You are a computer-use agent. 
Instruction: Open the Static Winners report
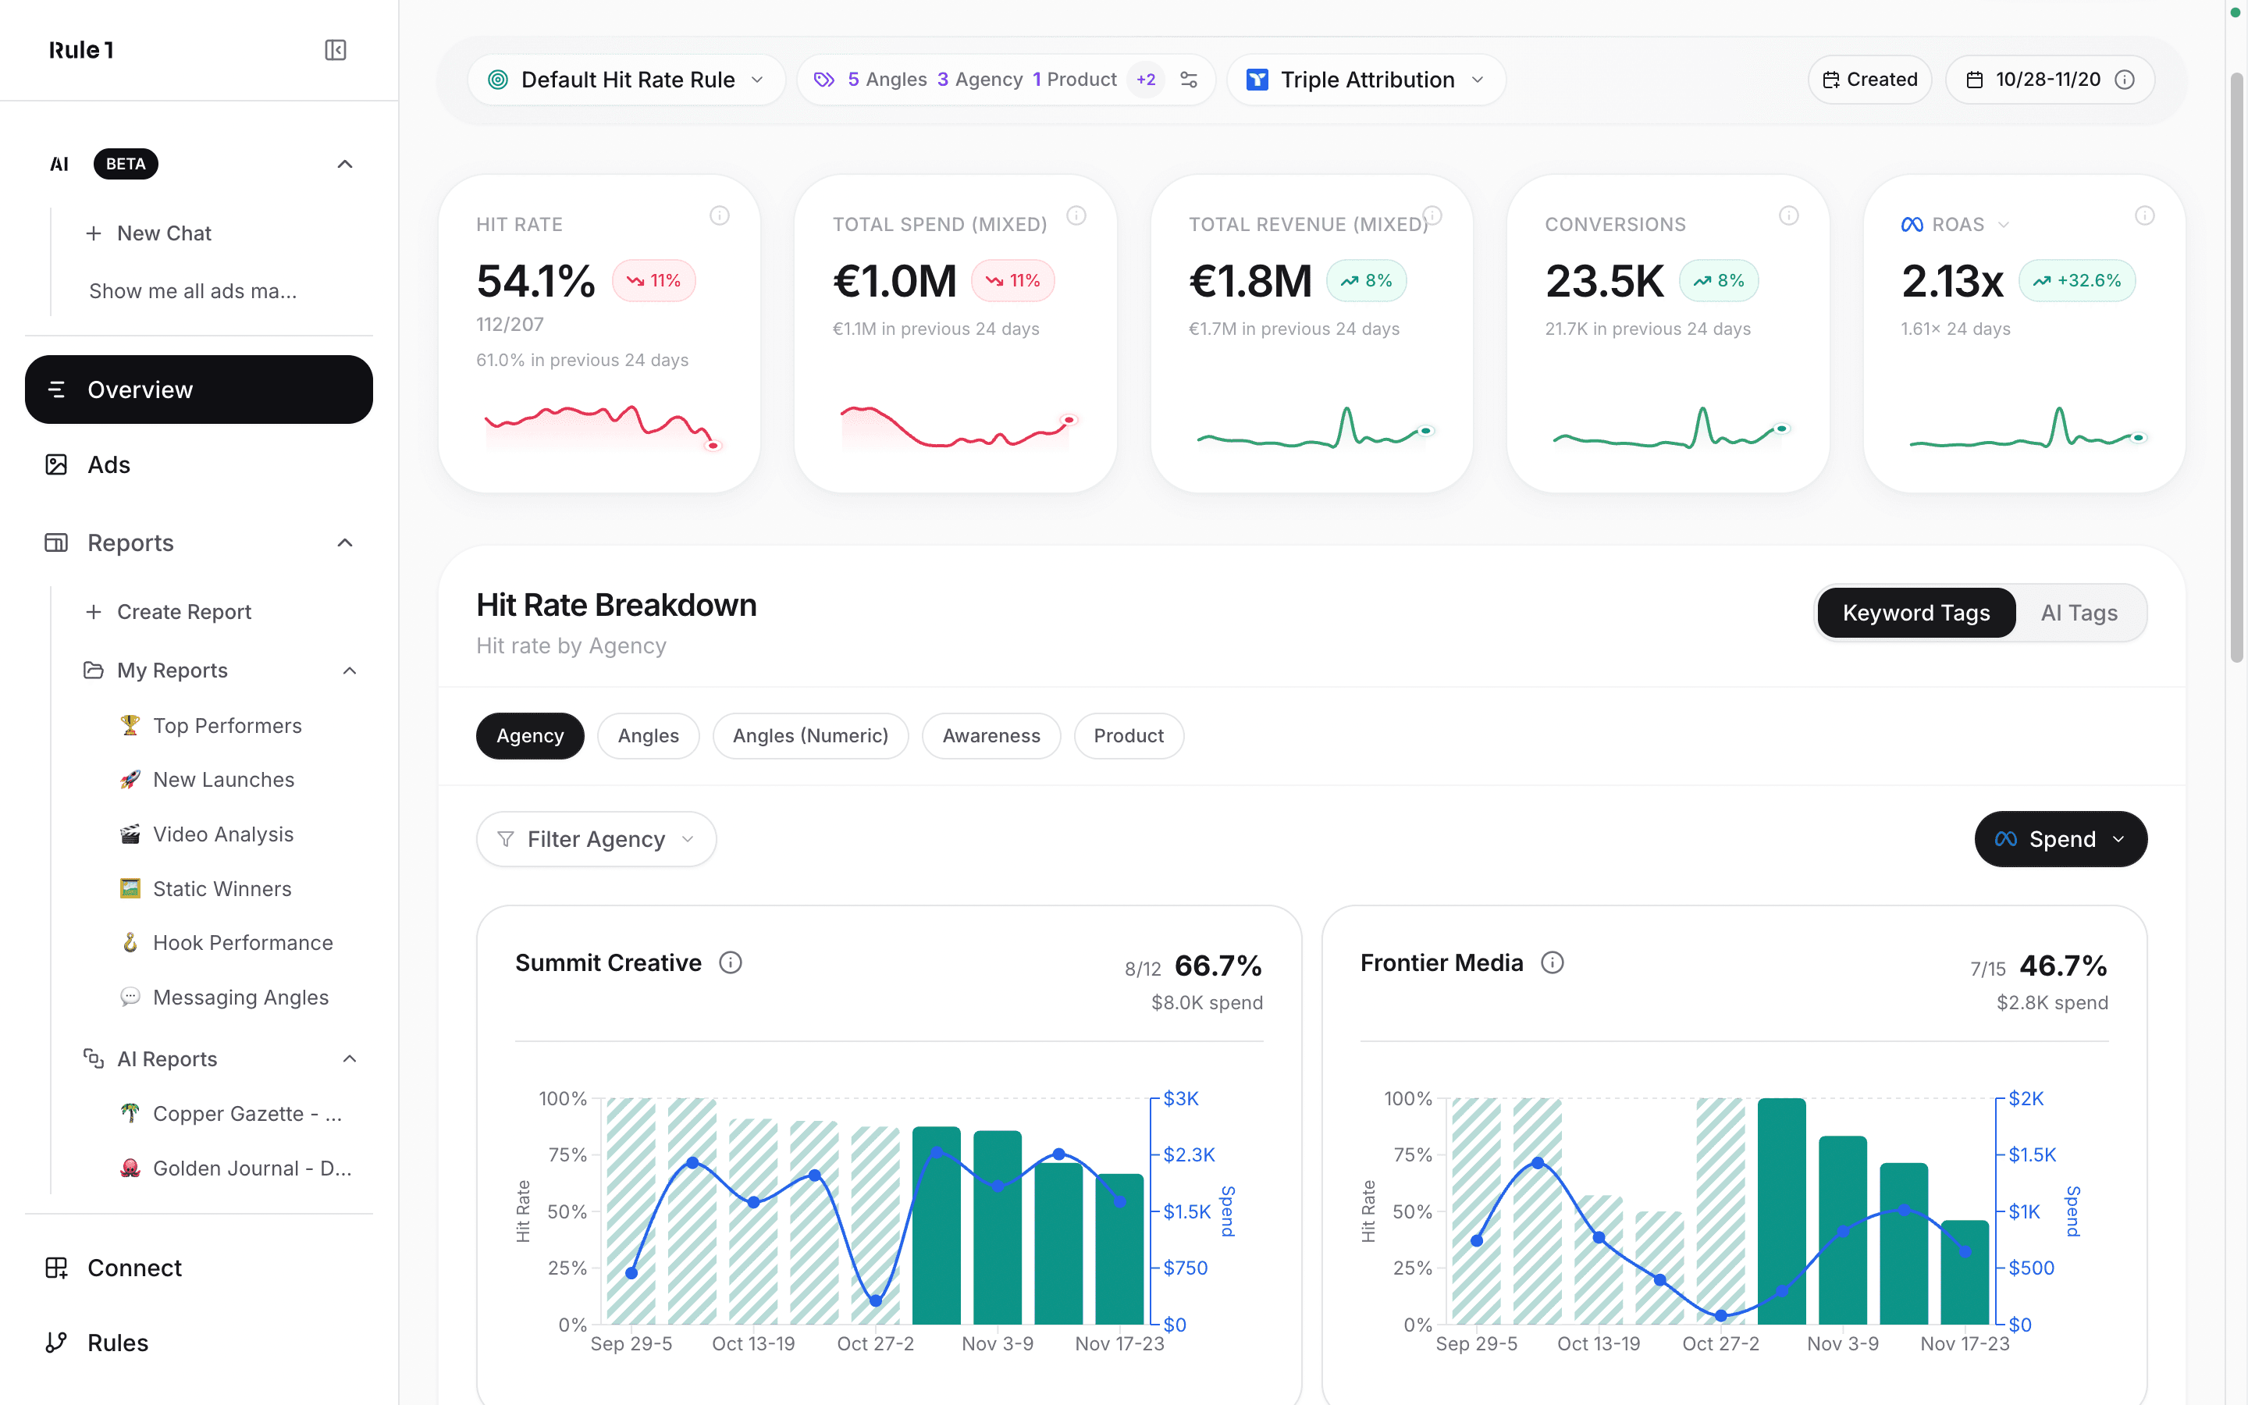pos(222,888)
